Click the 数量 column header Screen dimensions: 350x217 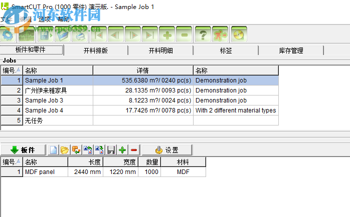pos(149,162)
